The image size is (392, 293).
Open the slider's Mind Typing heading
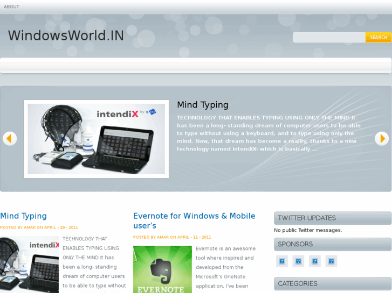coord(203,105)
